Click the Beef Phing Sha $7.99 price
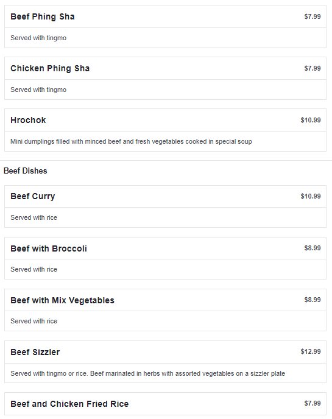 [313, 16]
